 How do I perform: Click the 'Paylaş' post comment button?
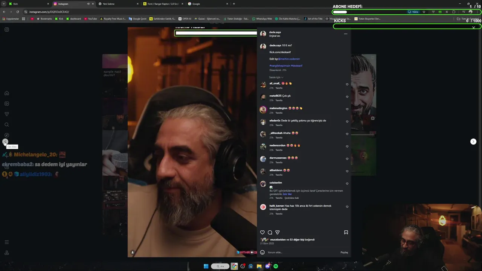(x=344, y=252)
